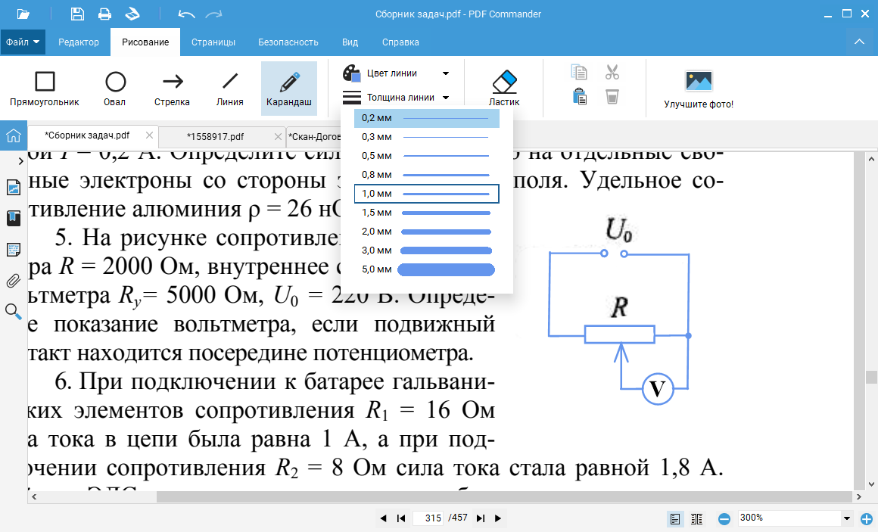Choose 3,0 мм line thickness

point(427,250)
